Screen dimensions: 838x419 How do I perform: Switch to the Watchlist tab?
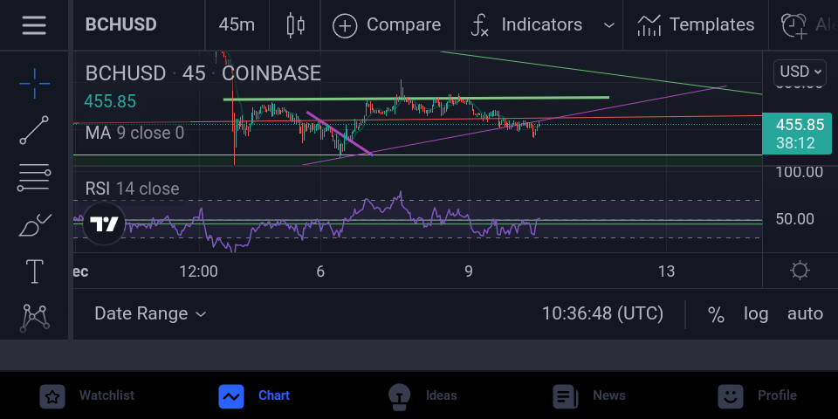(x=86, y=396)
